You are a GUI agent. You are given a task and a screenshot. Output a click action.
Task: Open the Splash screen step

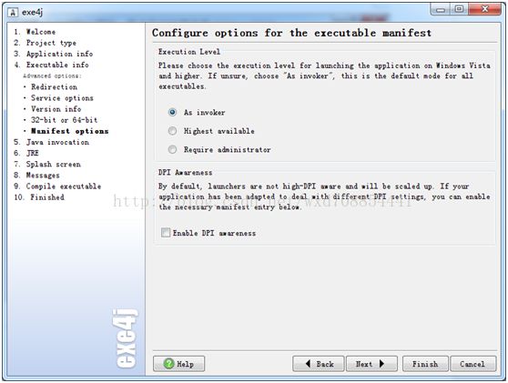point(53,164)
